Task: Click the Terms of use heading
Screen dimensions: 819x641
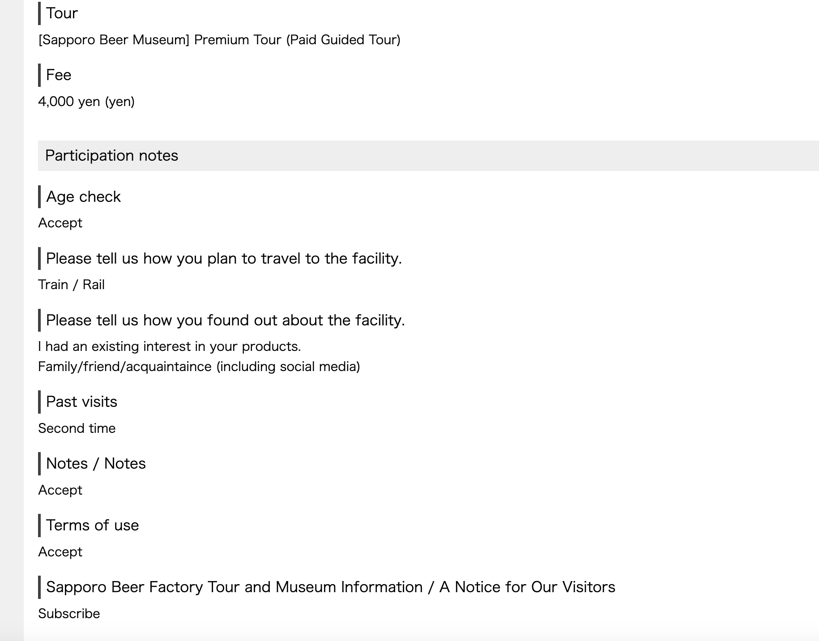Action: 92,526
